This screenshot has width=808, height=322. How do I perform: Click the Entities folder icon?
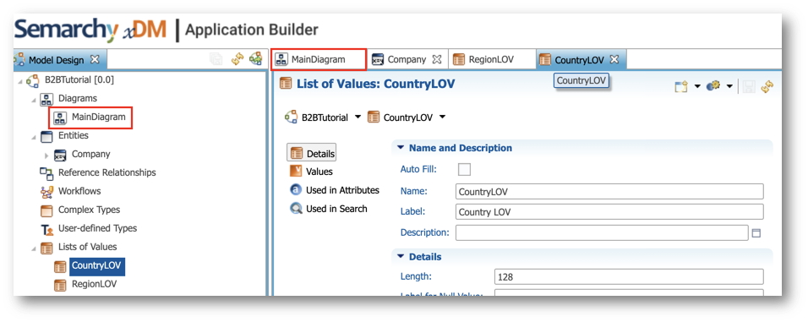click(46, 137)
